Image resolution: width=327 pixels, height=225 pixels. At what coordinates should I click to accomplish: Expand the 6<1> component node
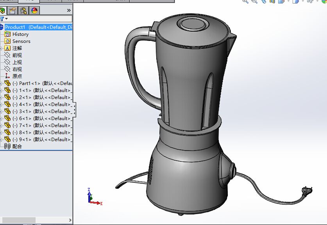click(1, 119)
